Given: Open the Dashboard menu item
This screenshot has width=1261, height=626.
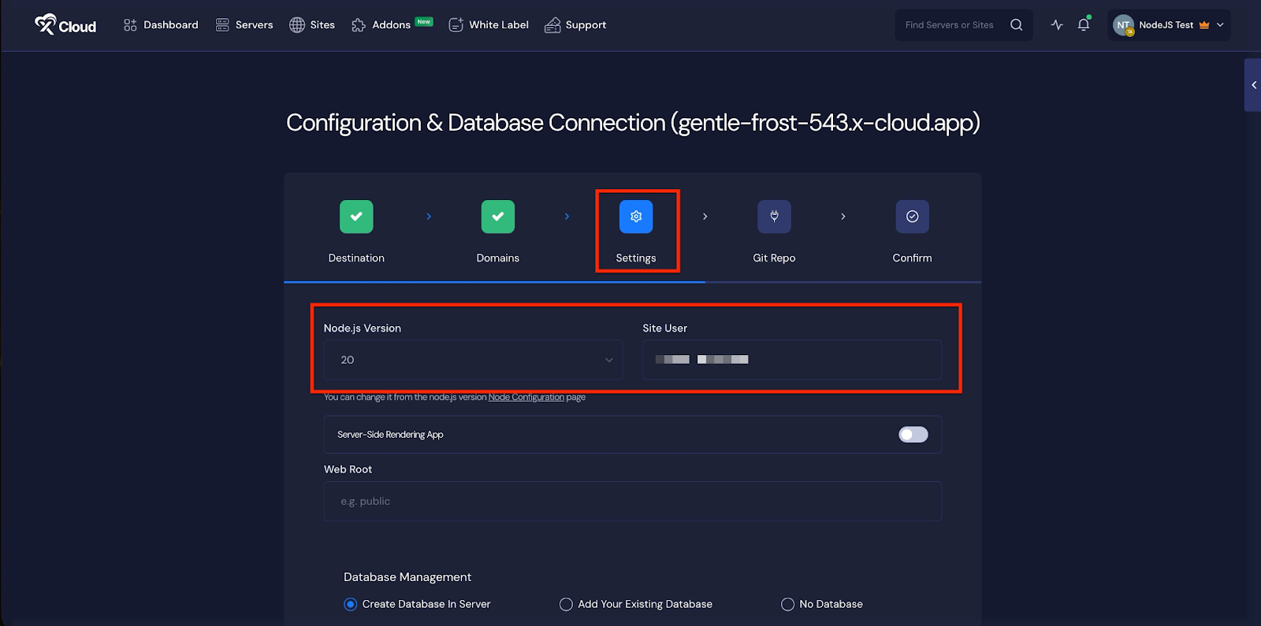Looking at the screenshot, I should point(161,25).
